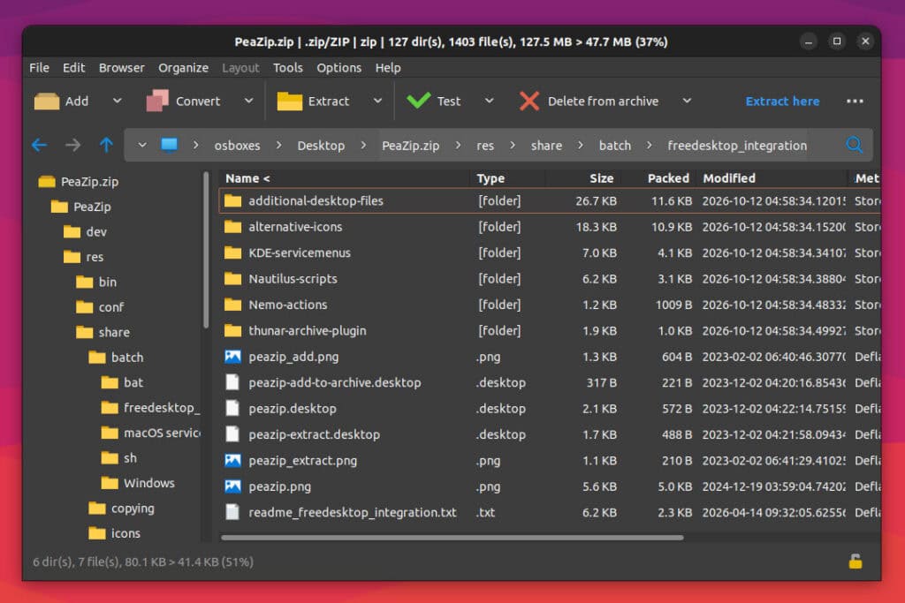Viewport: 905px width, 603px height.
Task: Click the Nemo-actions folder icon
Action: coord(232,305)
